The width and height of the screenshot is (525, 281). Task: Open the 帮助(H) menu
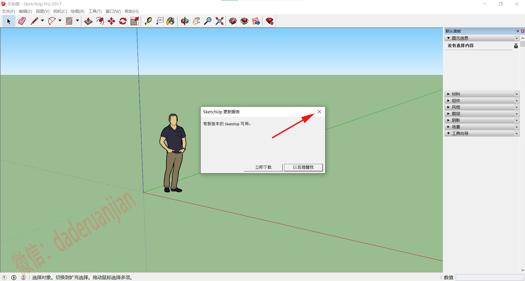(x=131, y=11)
